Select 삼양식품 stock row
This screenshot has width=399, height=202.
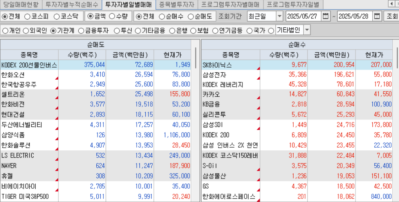tap(96, 135)
